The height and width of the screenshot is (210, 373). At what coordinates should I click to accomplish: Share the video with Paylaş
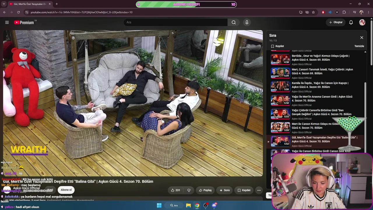click(205, 190)
